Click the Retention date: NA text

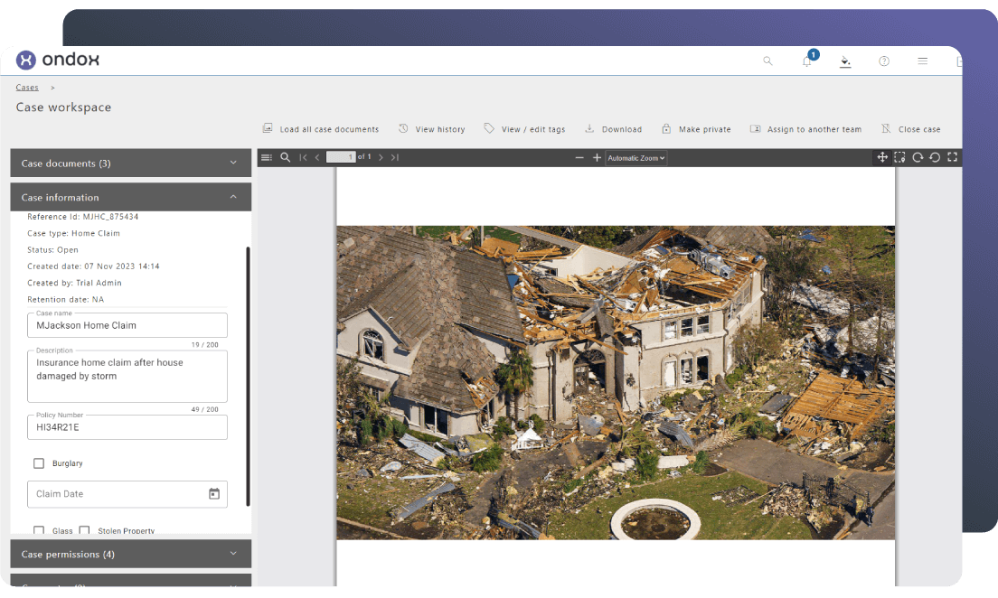coord(66,299)
